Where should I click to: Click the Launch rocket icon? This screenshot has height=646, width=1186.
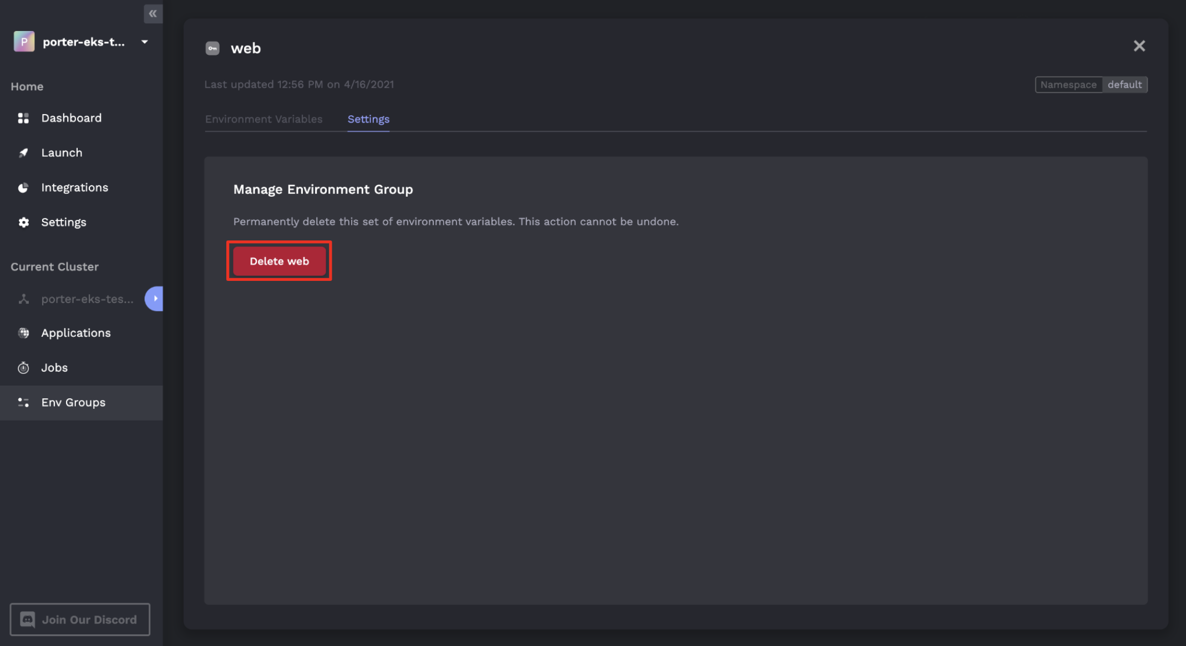(23, 153)
